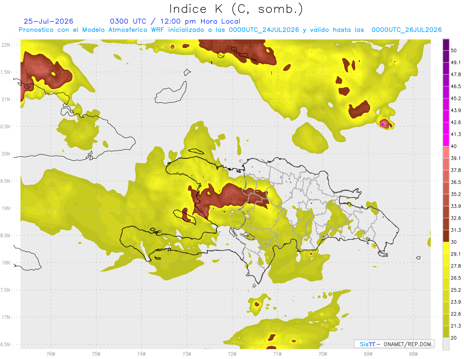464x359 pixels.
Task: Click the "21N" latitude axis label
Action: 5,99
